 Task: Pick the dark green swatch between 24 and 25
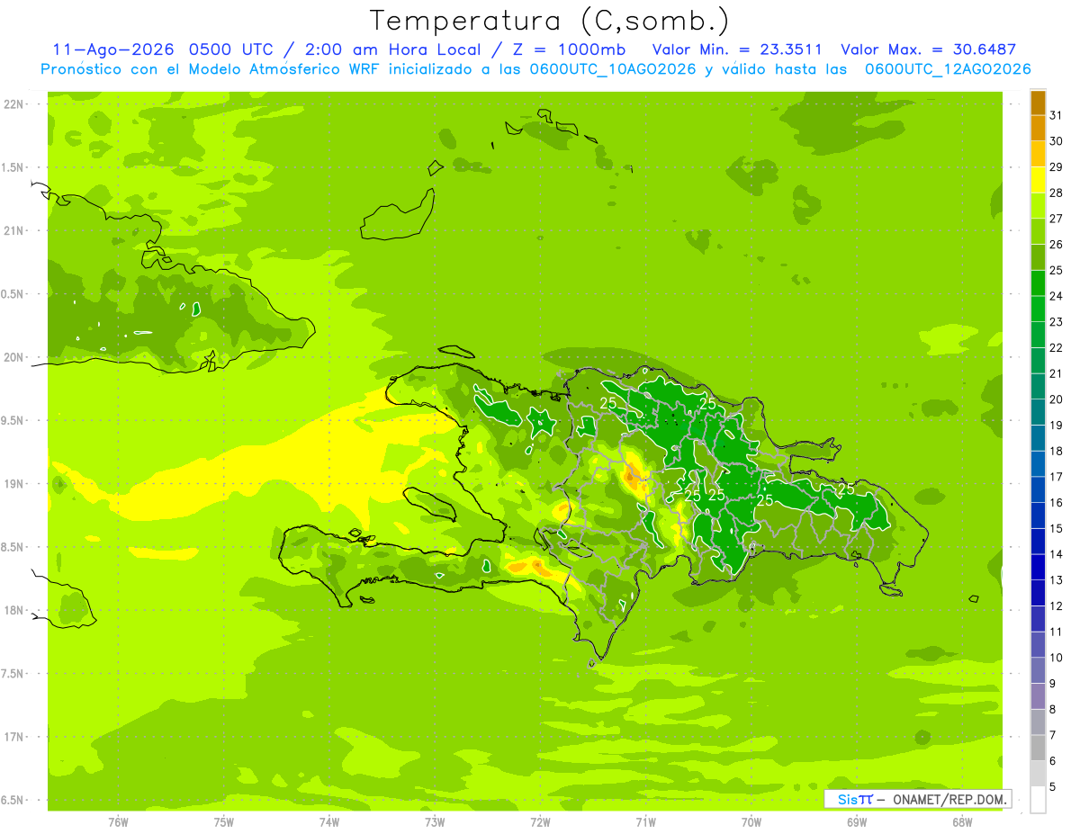coord(1038,282)
